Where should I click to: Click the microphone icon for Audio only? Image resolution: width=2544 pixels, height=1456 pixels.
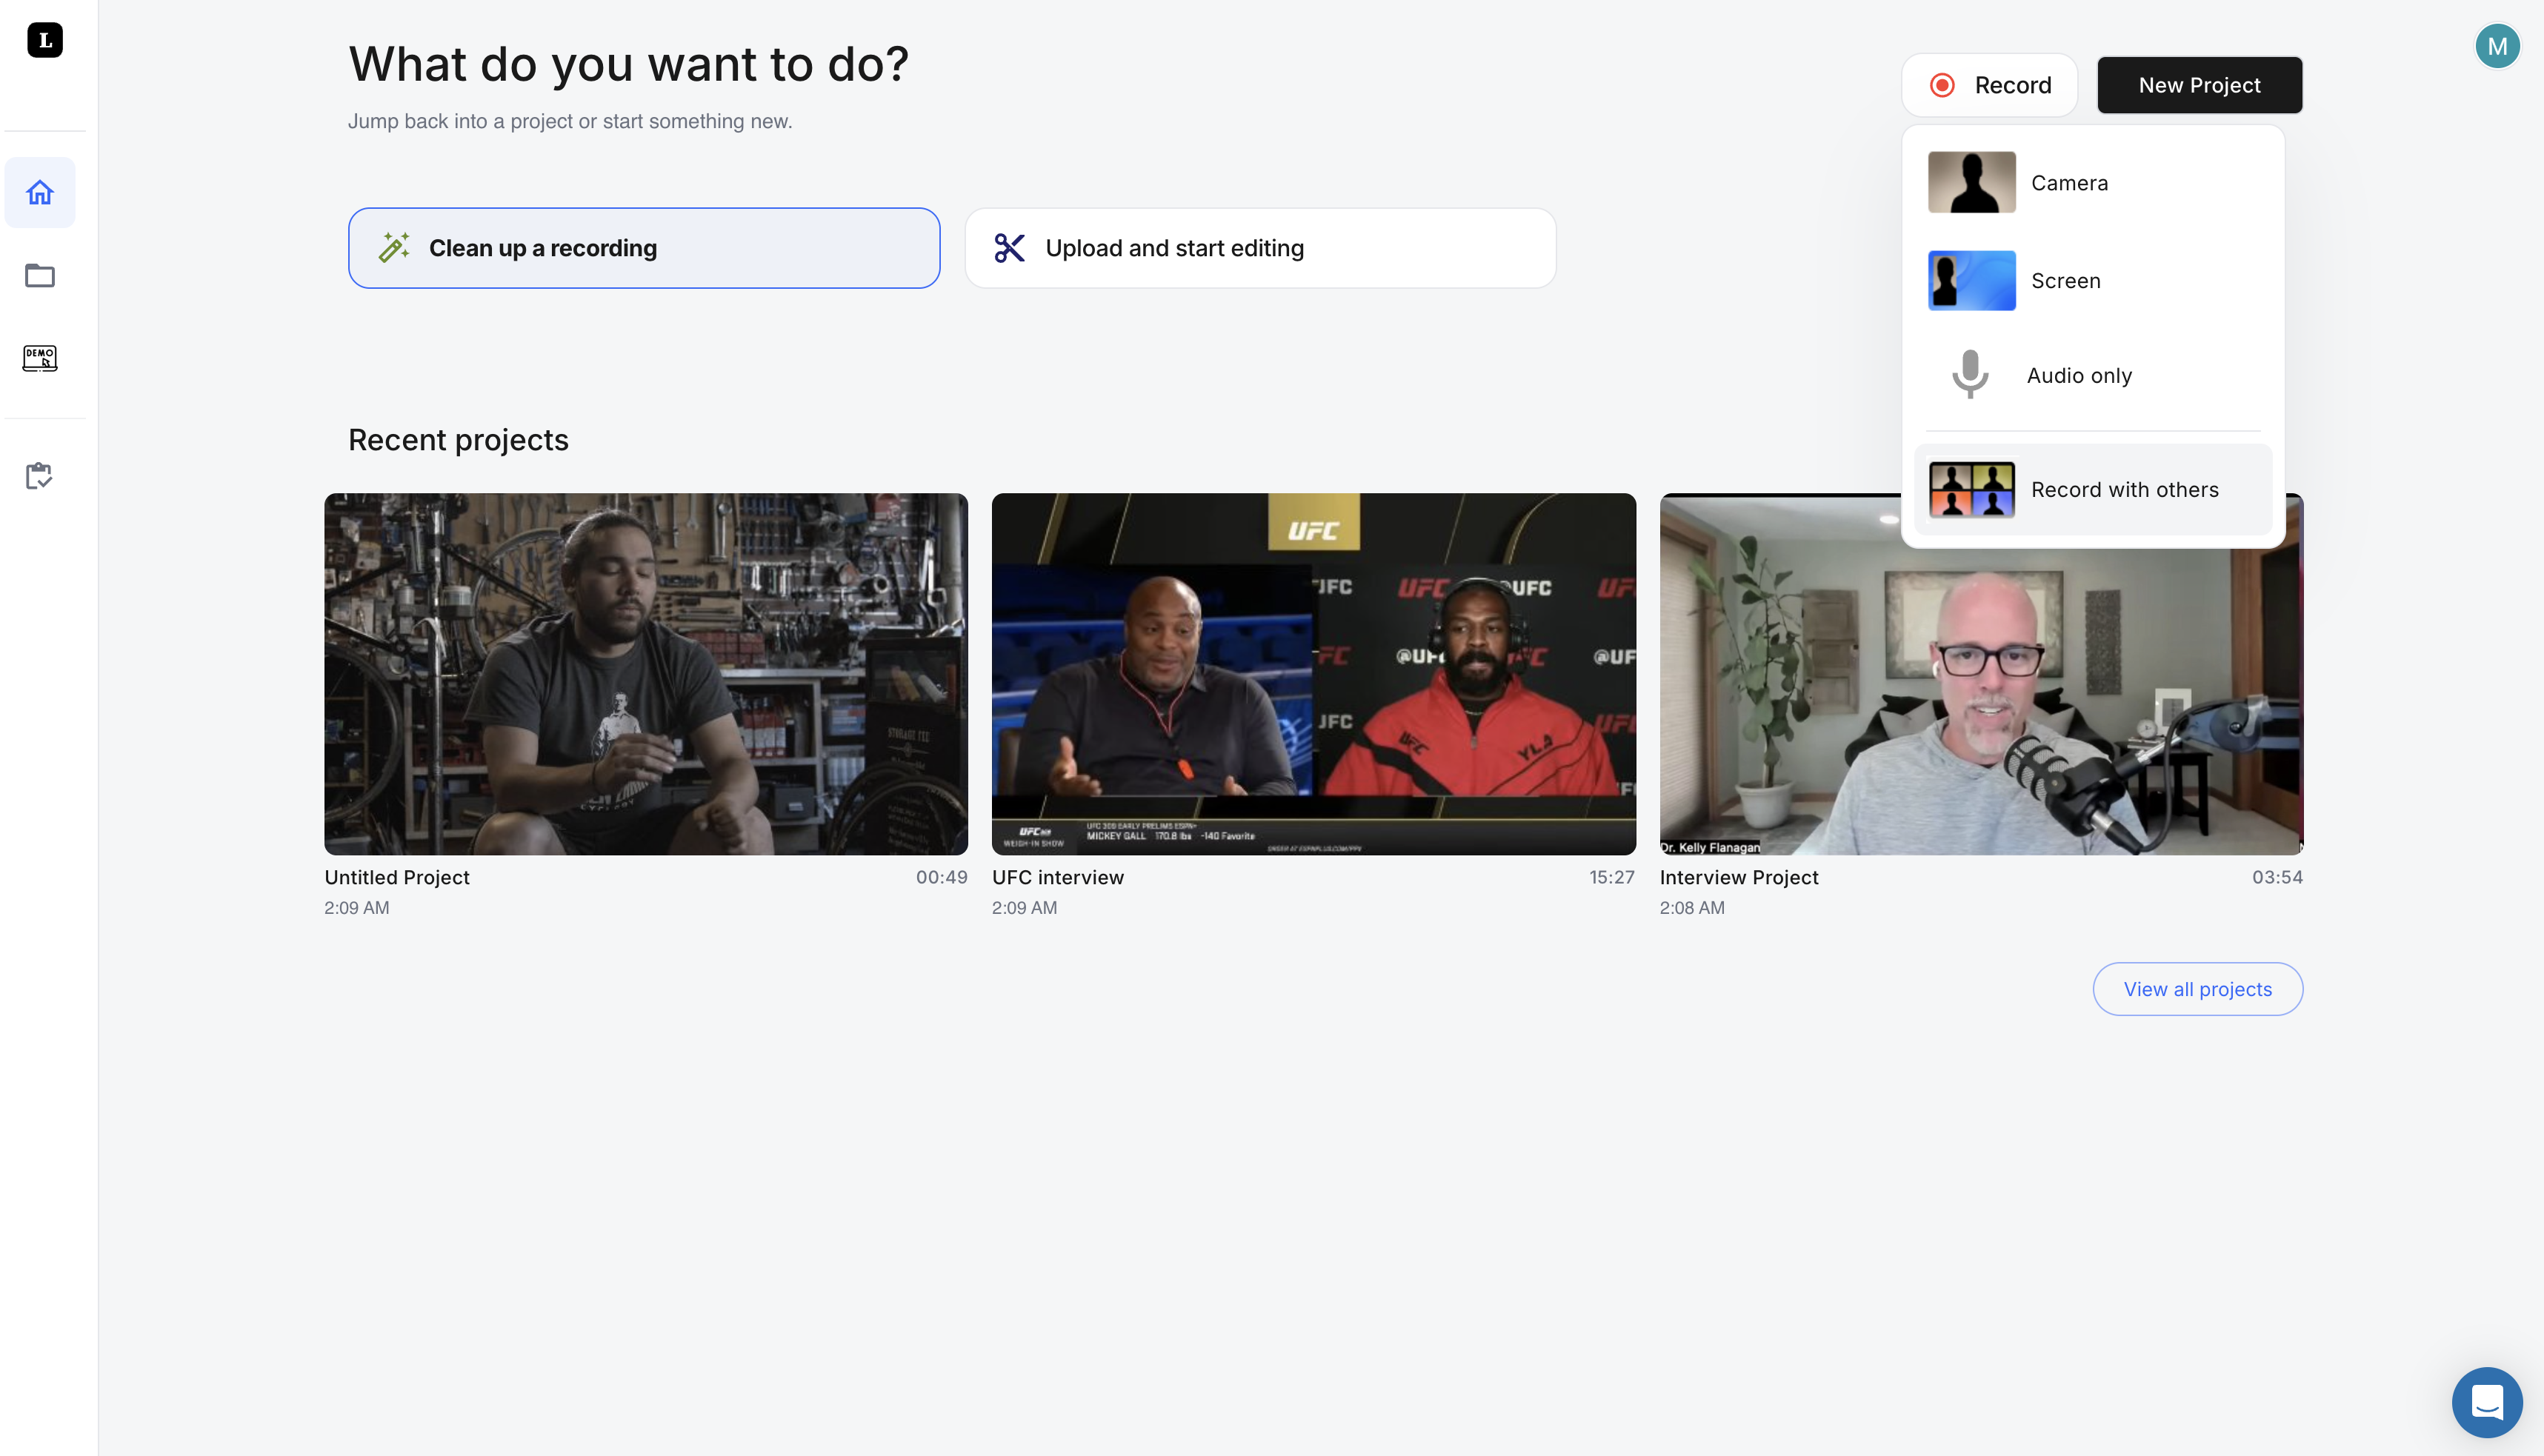tap(1970, 375)
